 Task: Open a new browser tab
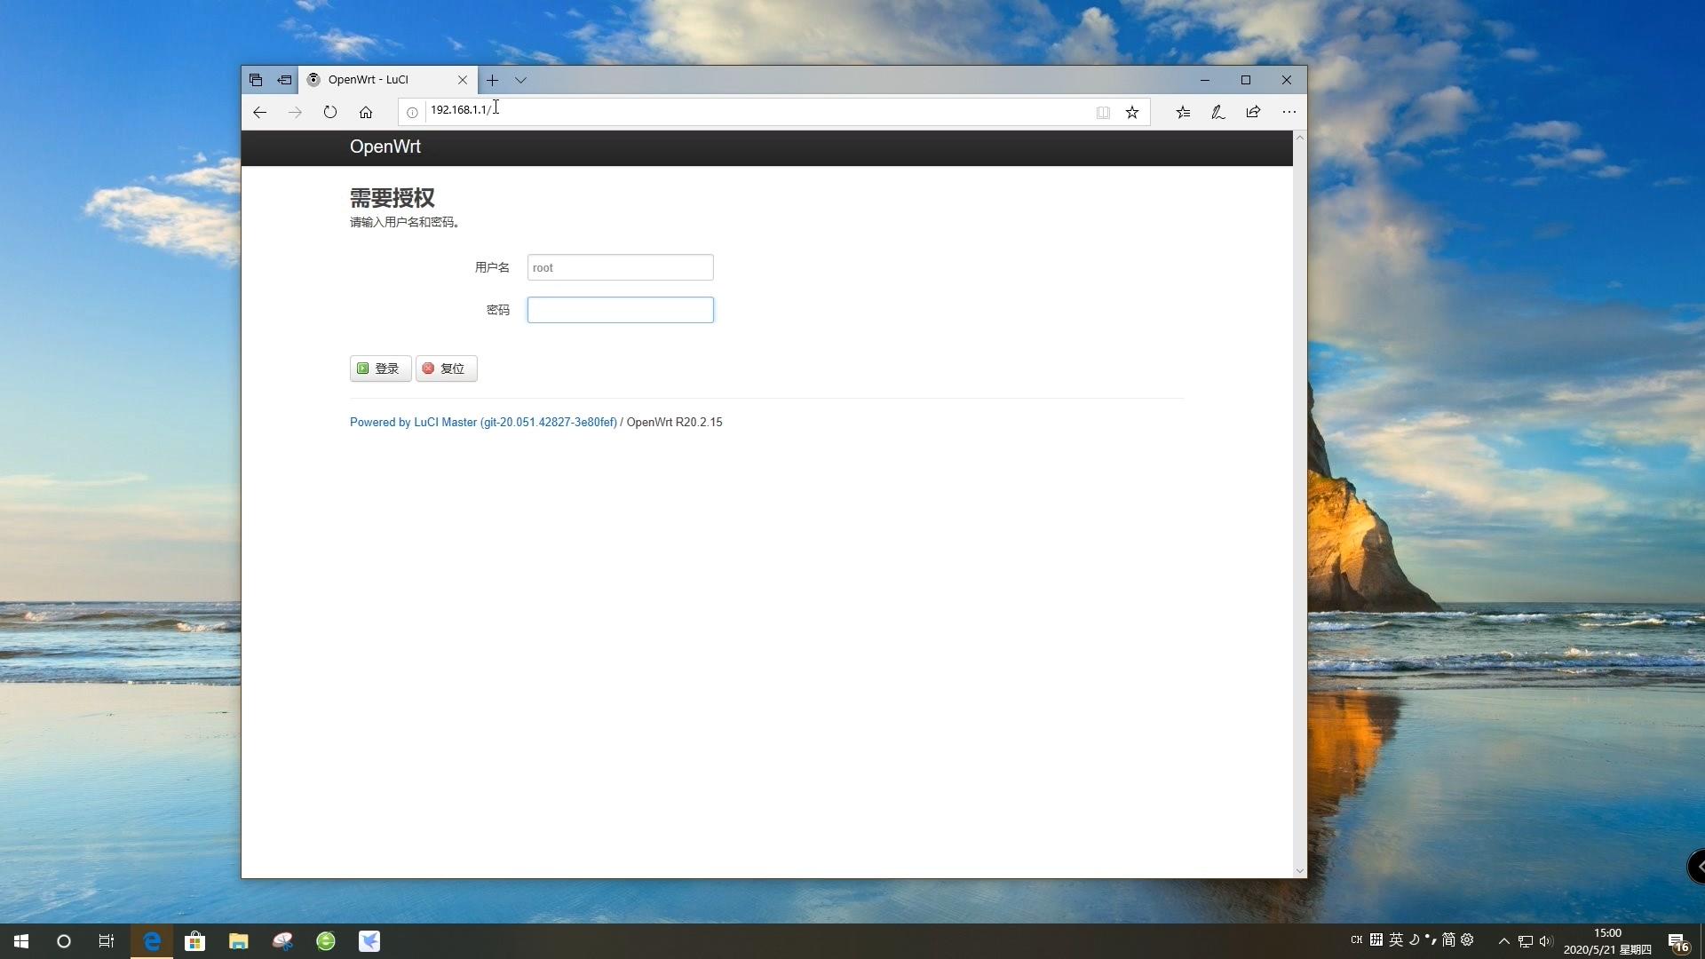(492, 80)
